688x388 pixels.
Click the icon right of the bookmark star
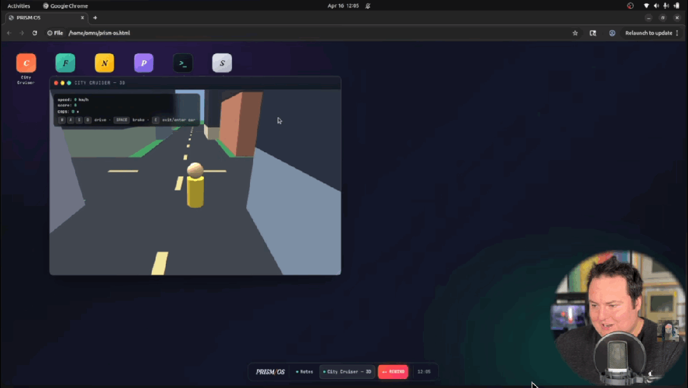point(593,33)
